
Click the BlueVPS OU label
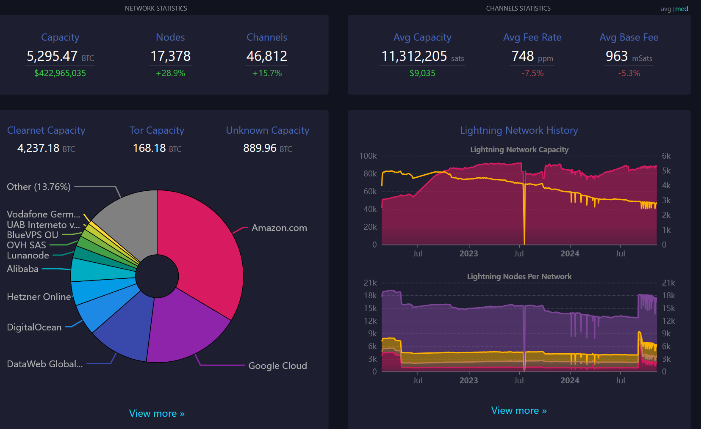click(33, 235)
